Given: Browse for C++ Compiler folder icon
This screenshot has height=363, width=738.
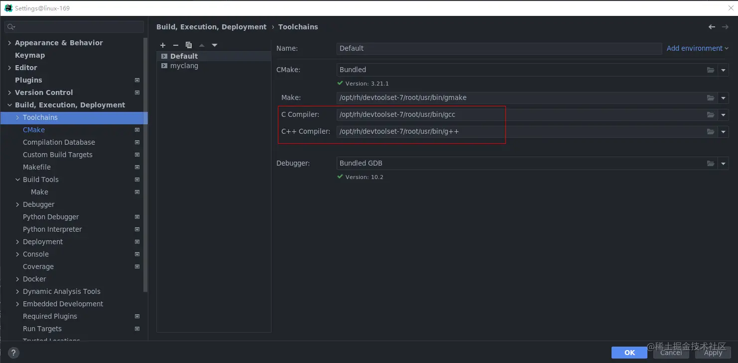Looking at the screenshot, I should 711,132.
